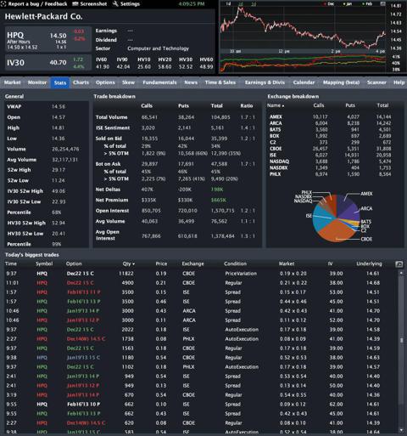Click the VWAP value 14.56

(x=59, y=107)
